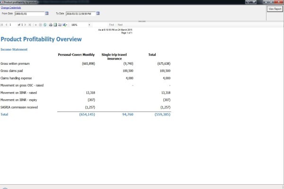Click Claims handling expense row label
The height and width of the screenshot is (189, 284).
[16, 78]
